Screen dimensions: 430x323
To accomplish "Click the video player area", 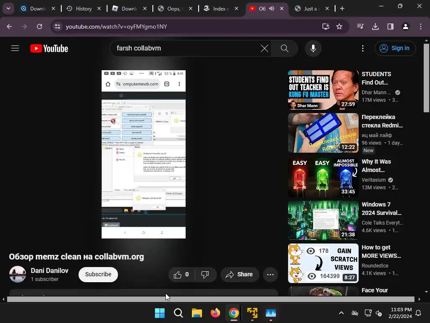I will [x=144, y=154].
